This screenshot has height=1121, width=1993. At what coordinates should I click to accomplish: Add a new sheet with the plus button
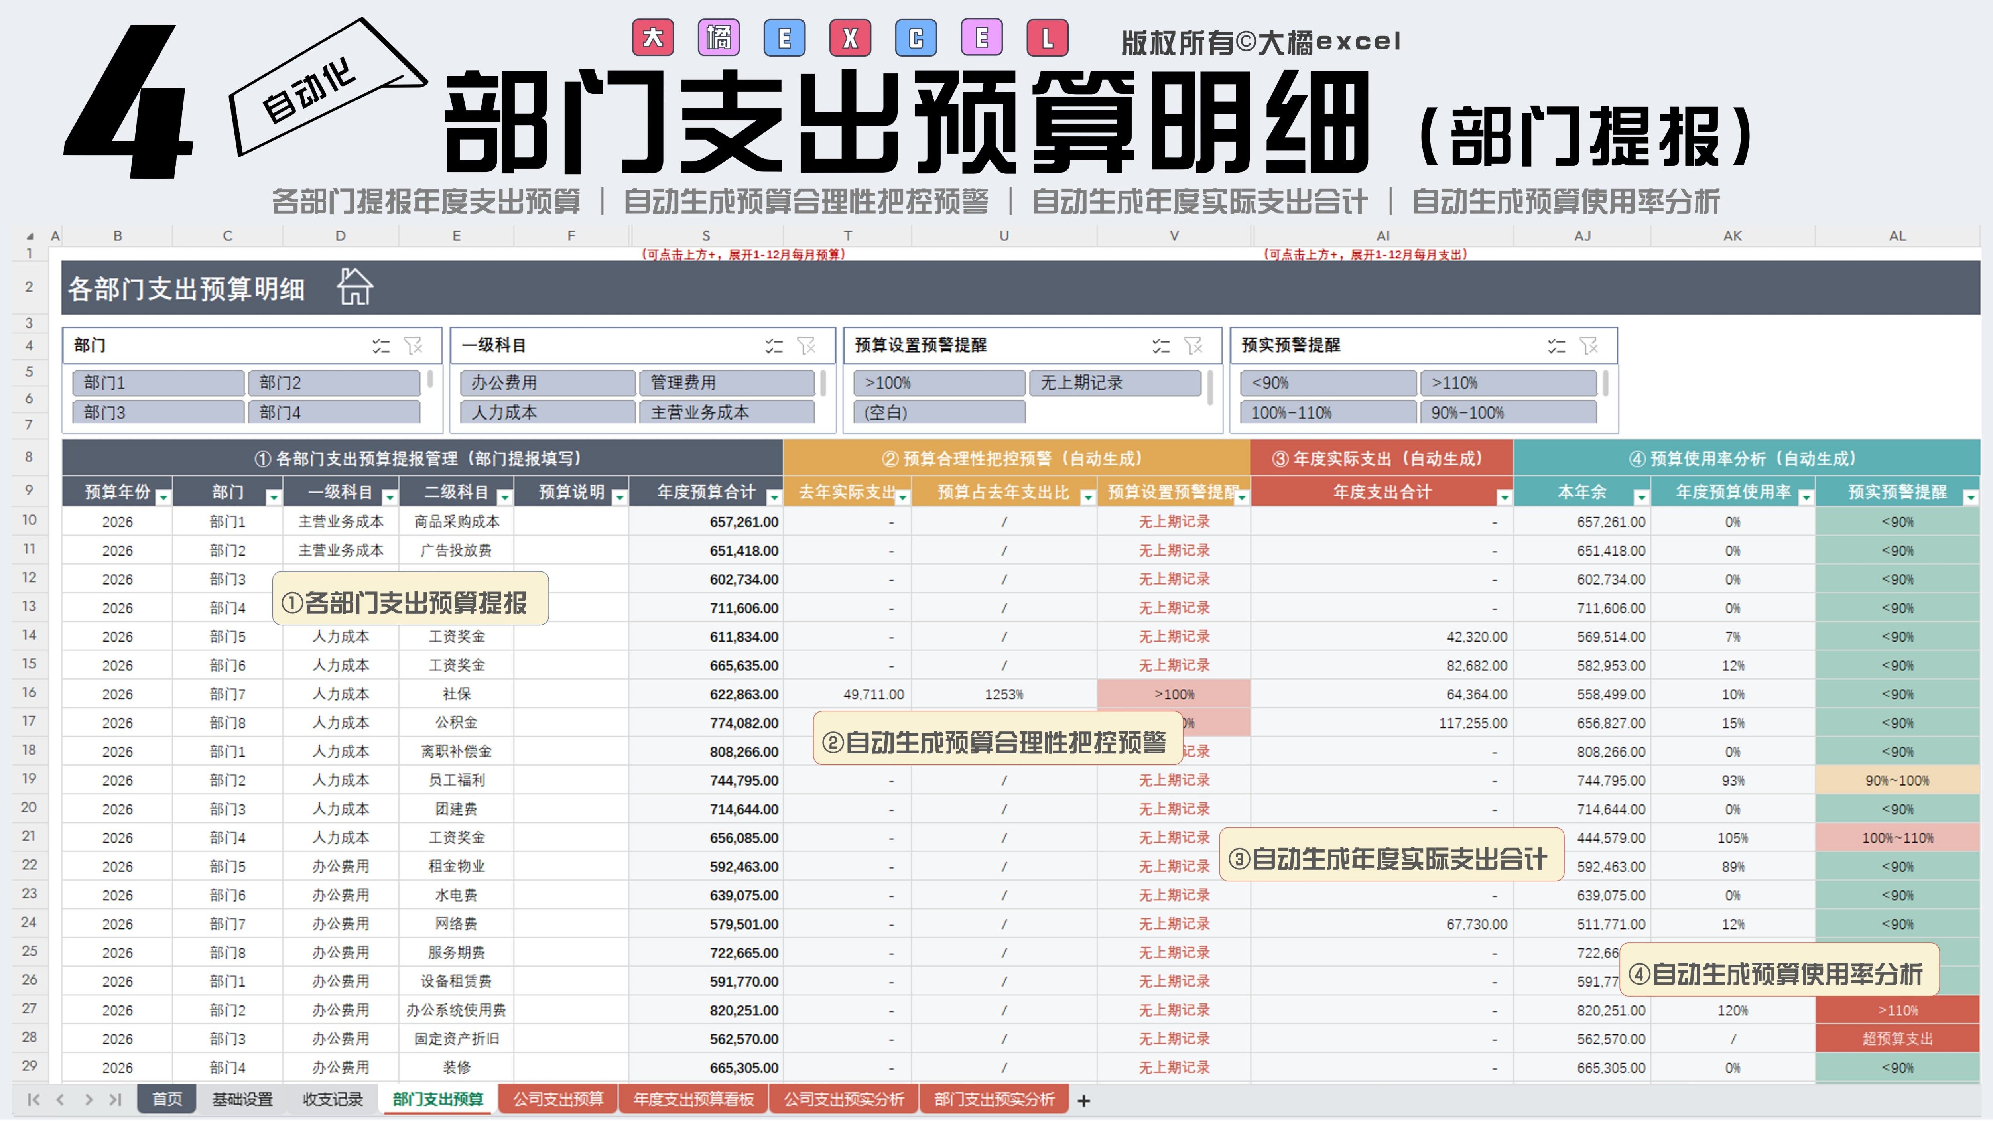[1084, 1101]
